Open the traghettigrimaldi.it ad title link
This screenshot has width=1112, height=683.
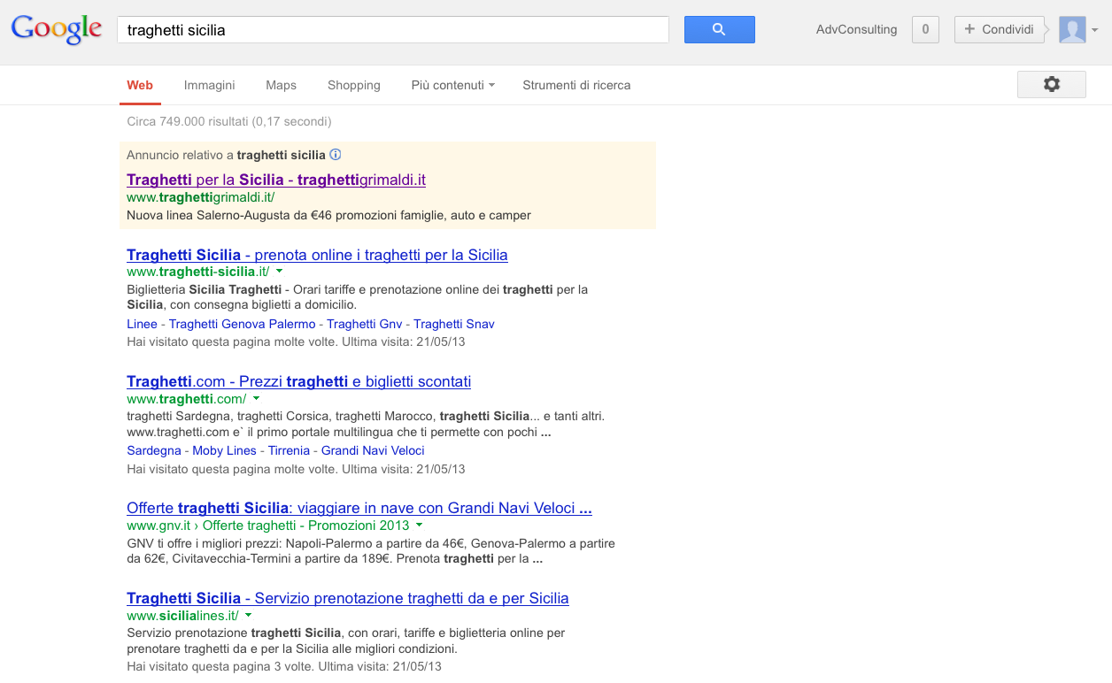(276, 180)
